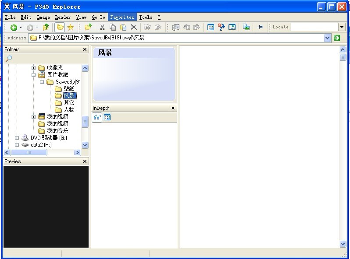350x259 pixels.
Task: Click the folder tree scroll down arrow
Action: point(85,145)
